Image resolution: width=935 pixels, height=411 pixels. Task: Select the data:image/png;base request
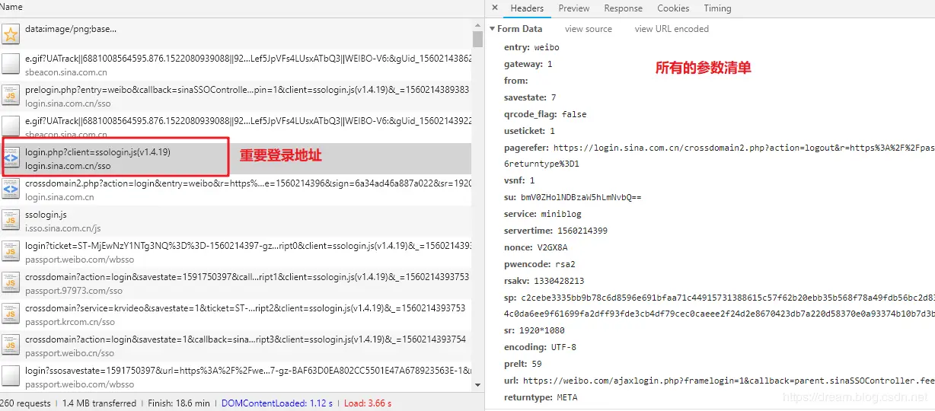[236, 34]
